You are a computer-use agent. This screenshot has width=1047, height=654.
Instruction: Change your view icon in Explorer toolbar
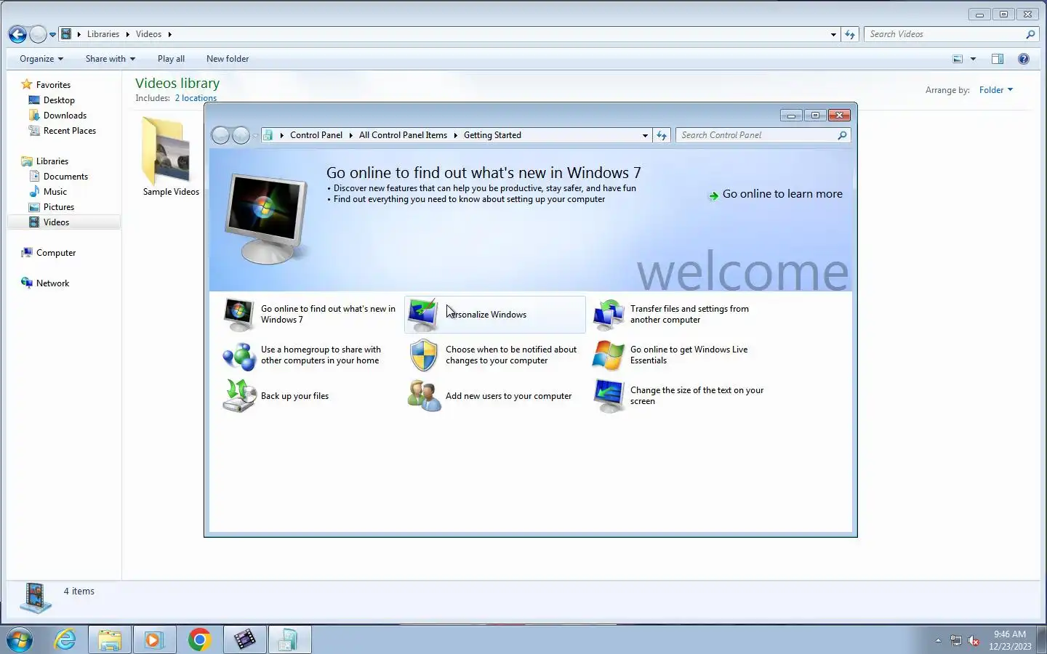pyautogui.click(x=958, y=59)
